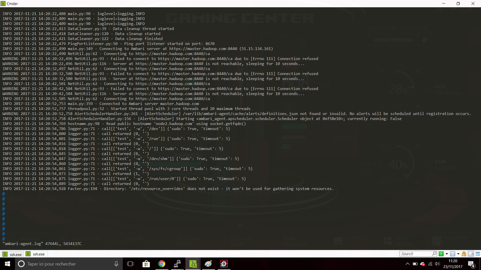
Task: Click the '/sys/fs/cgroup' test call log line
Action: point(128,169)
